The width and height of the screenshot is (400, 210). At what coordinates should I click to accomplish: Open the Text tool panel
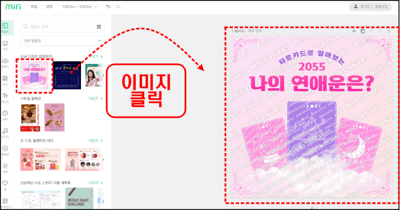[5, 98]
